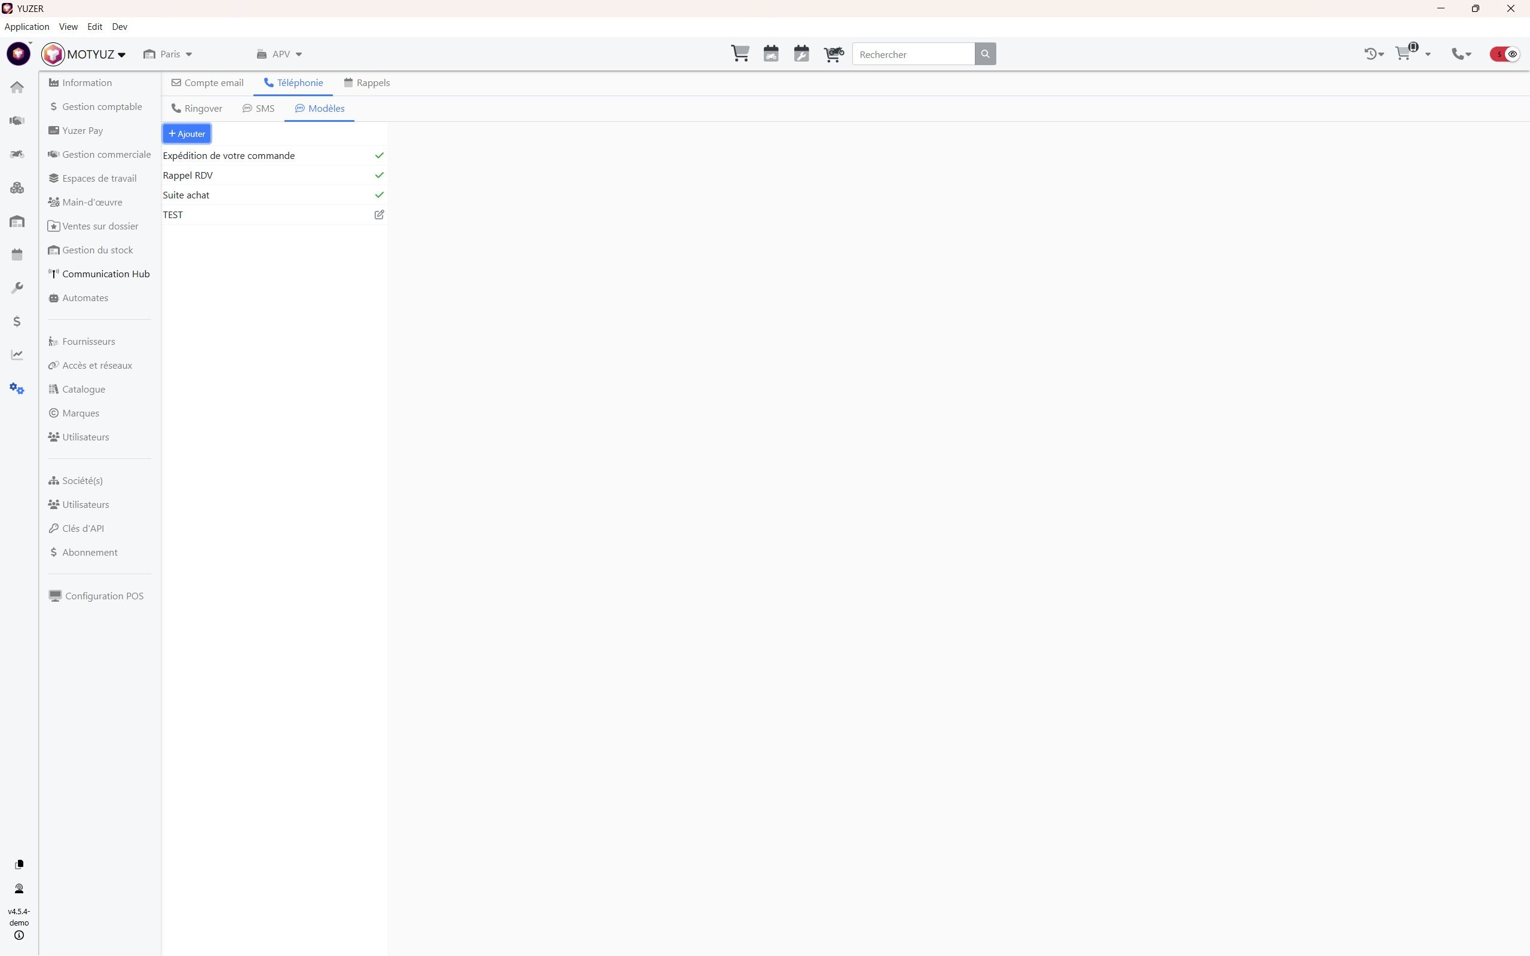This screenshot has width=1530, height=956.
Task: Click green checkmark for Suite achat
Action: [379, 195]
